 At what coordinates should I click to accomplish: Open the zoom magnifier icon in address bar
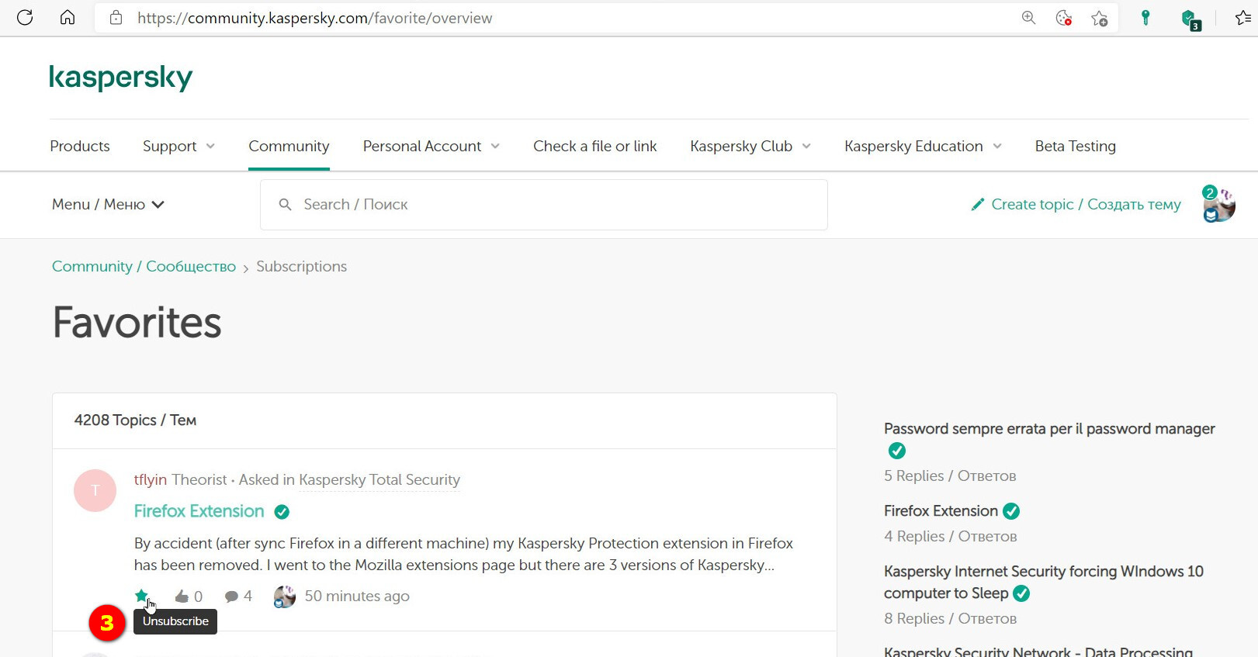pyautogui.click(x=1028, y=17)
